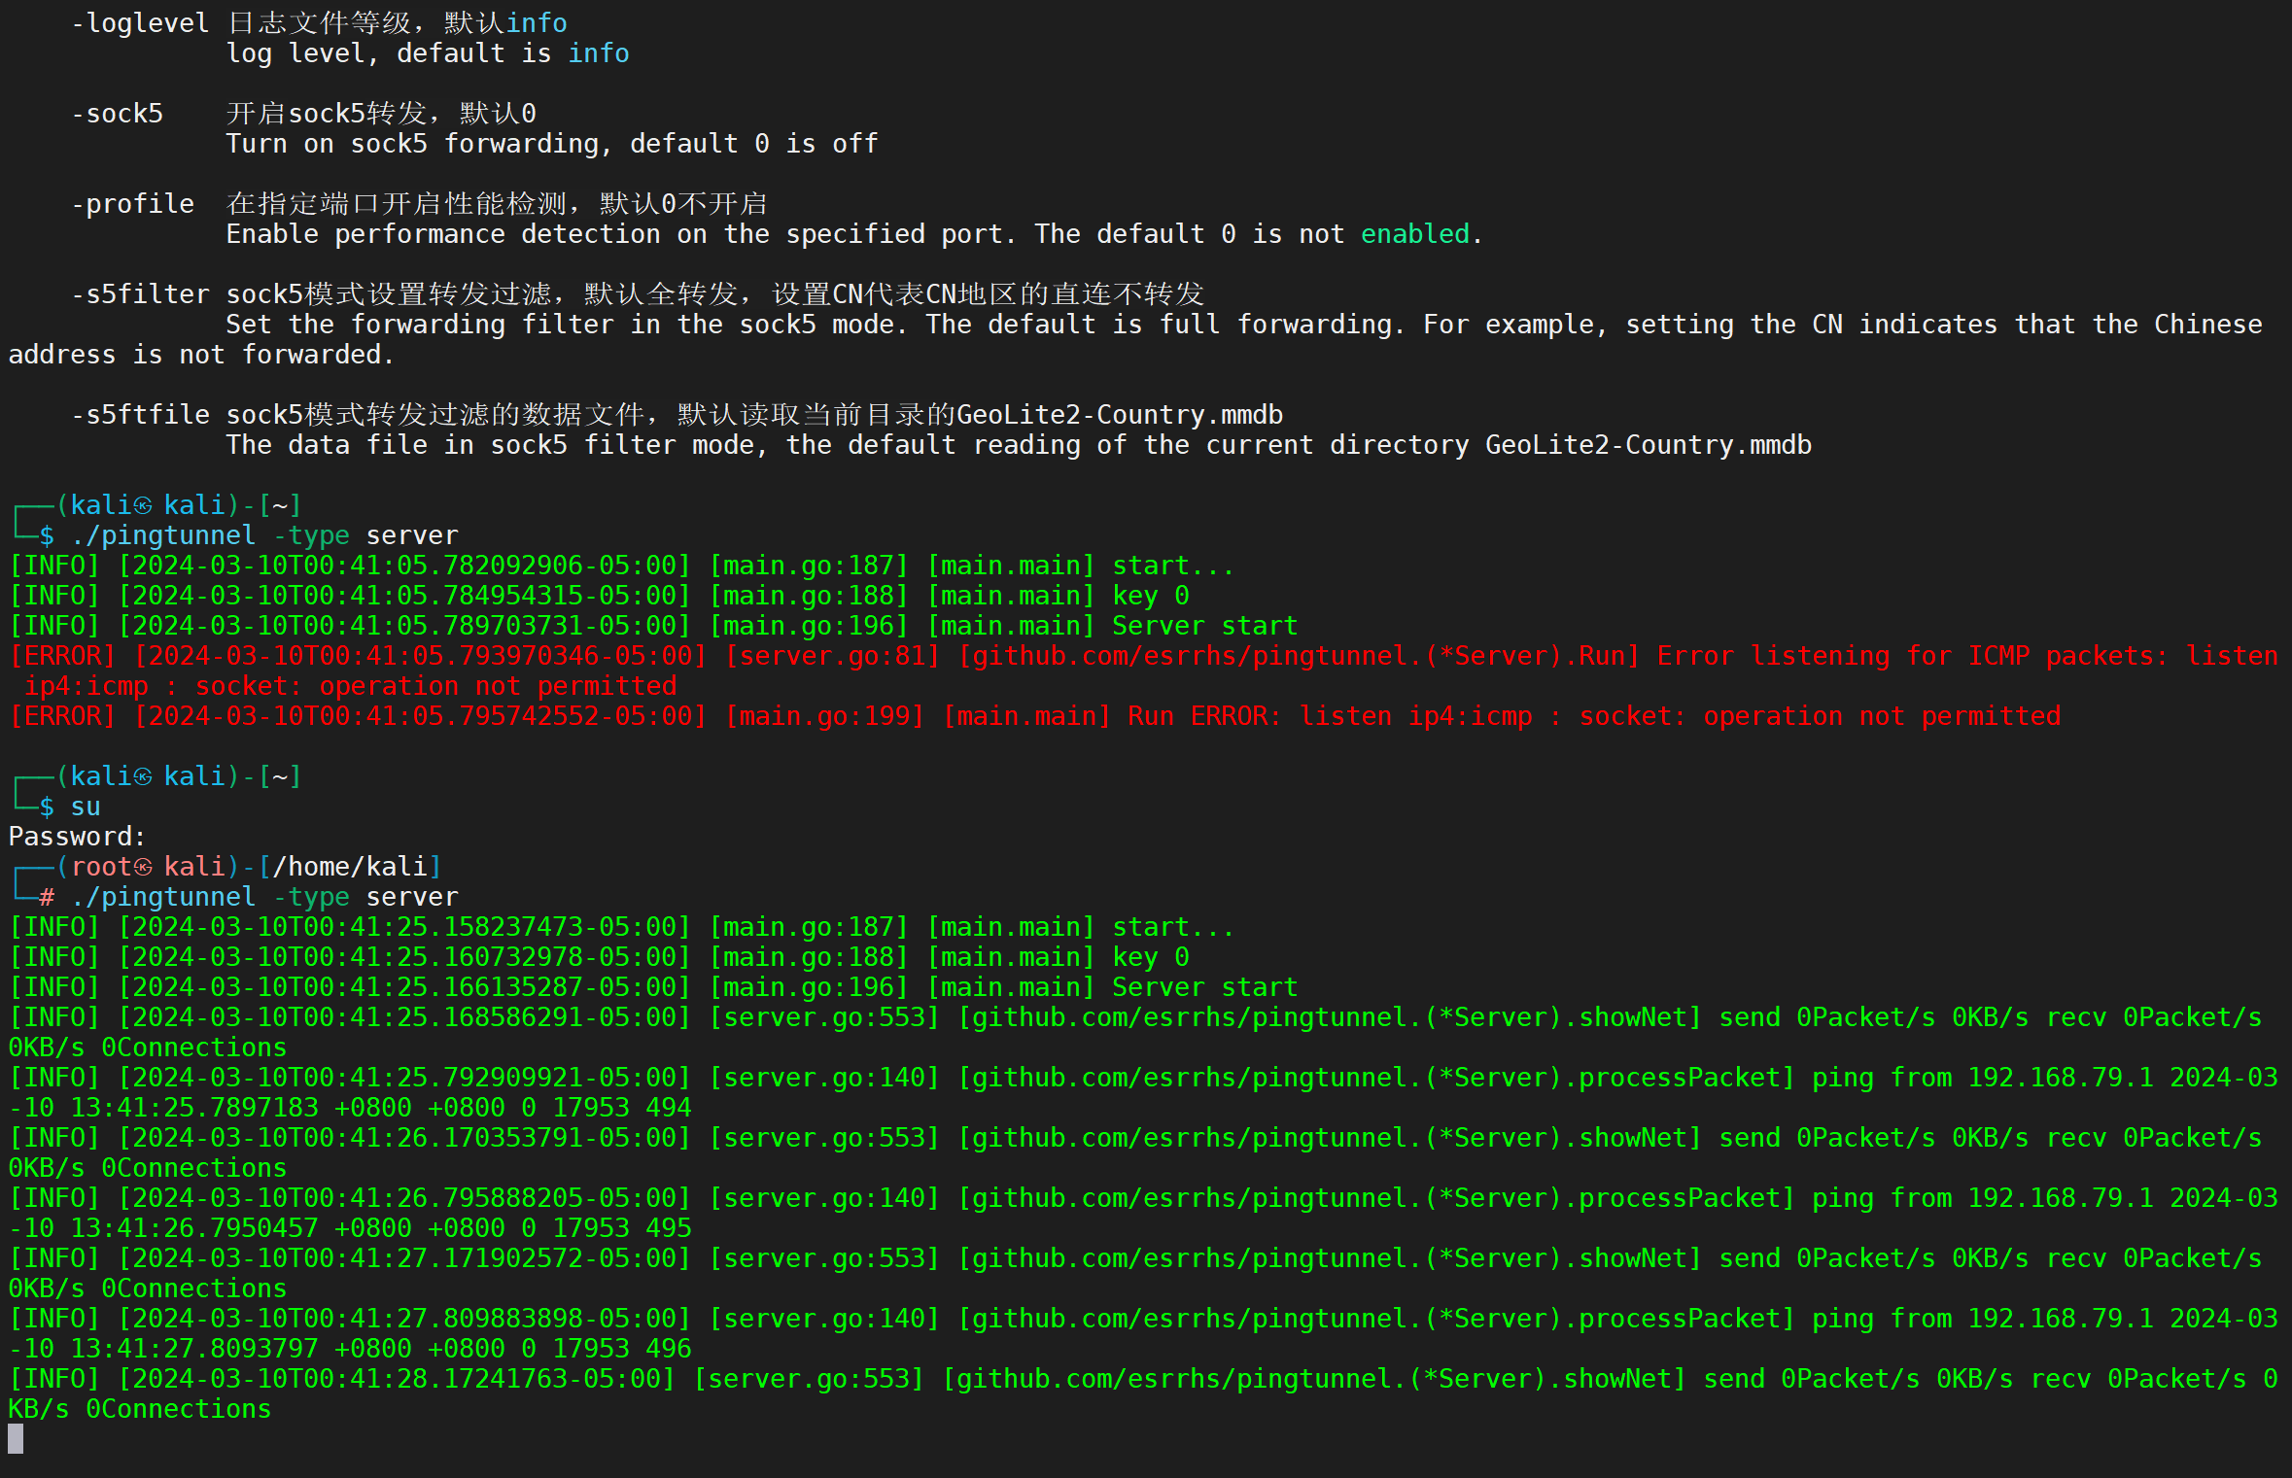The height and width of the screenshot is (1478, 2292).
Task: Click the -profile option name
Action: click(x=132, y=204)
